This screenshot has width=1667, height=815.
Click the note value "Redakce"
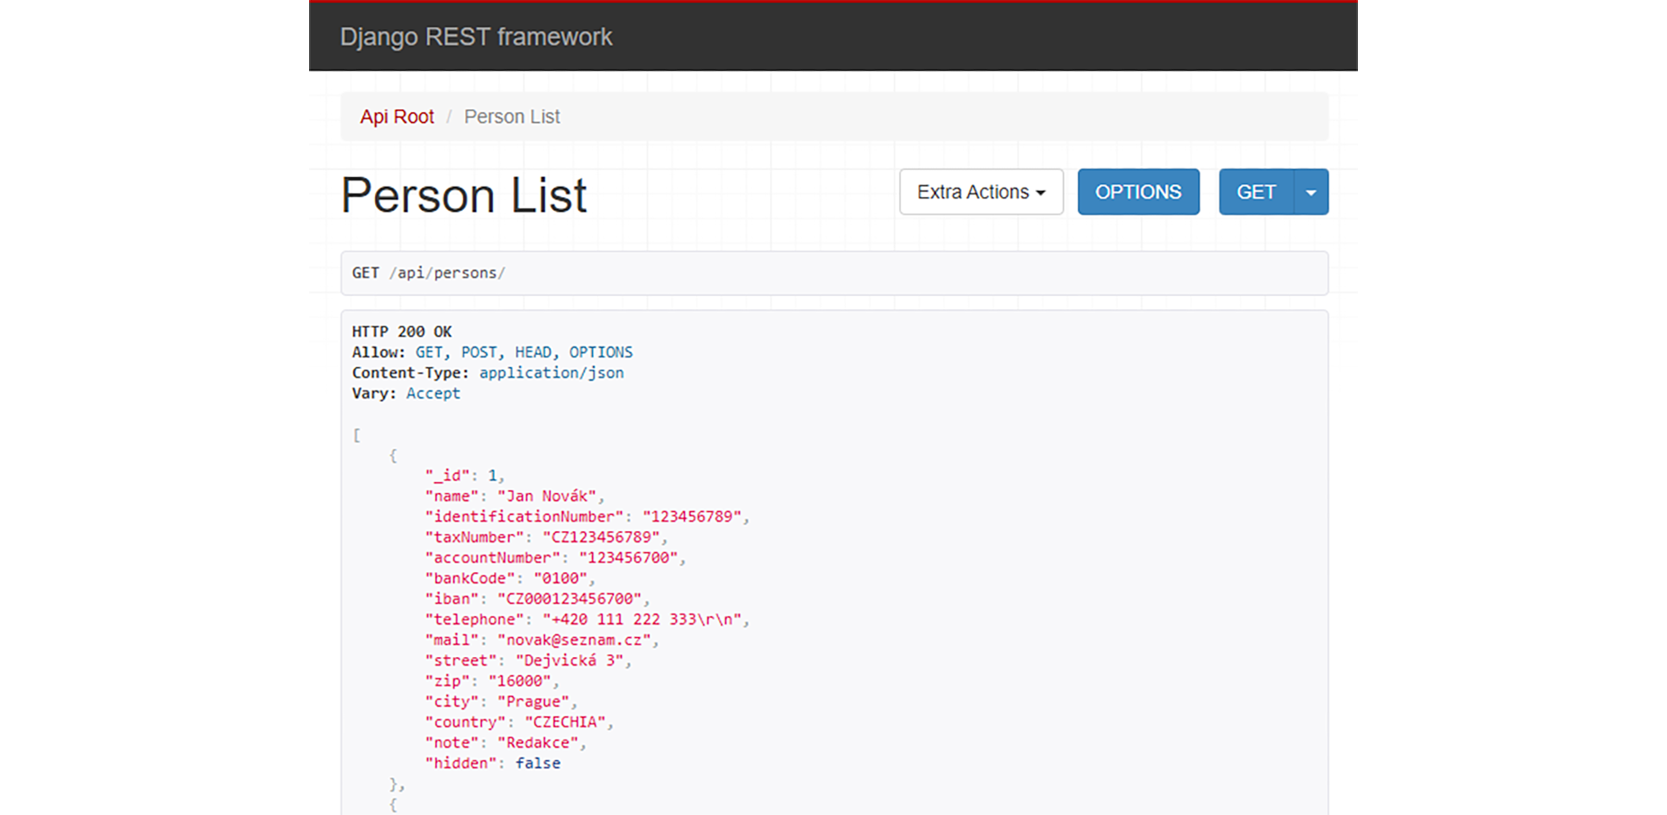coord(537,743)
